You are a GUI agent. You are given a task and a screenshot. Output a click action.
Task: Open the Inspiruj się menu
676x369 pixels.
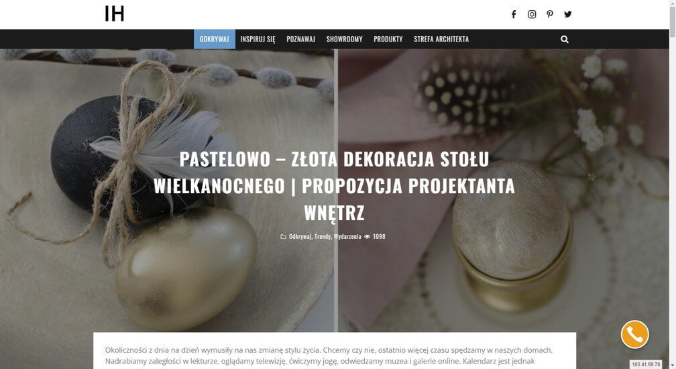pos(258,39)
